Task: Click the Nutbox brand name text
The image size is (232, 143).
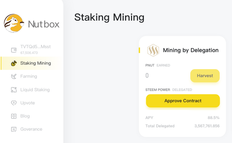Action: pyautogui.click(x=43, y=24)
